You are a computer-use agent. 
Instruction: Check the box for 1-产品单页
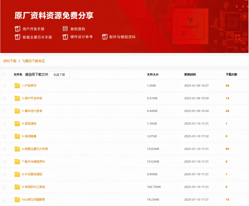4,86
